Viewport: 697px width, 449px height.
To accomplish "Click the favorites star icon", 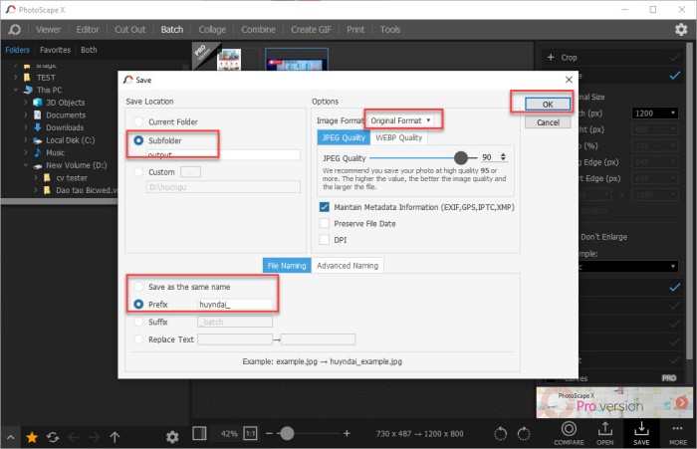I will [32, 436].
